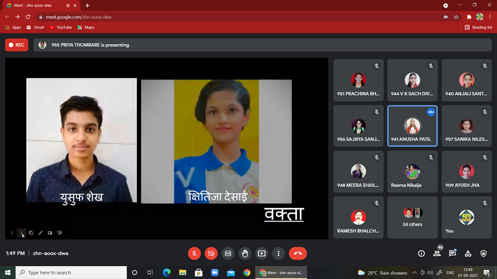The height and width of the screenshot is (279, 497).
Task: Open the chat with everyone panel
Action: 452,253
